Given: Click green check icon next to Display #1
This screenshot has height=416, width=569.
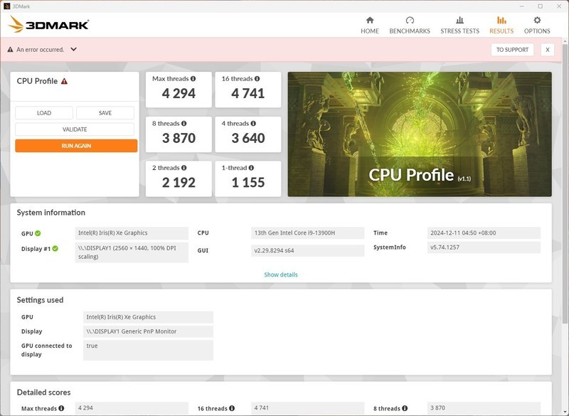Looking at the screenshot, I should click(55, 248).
